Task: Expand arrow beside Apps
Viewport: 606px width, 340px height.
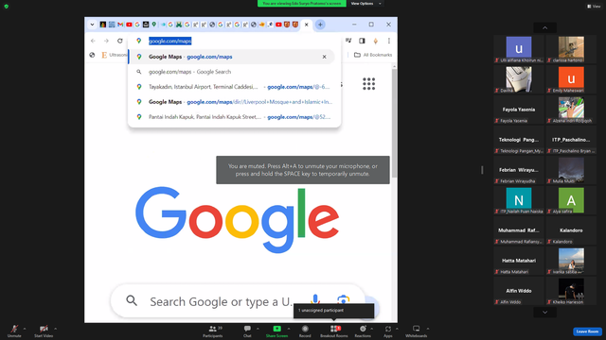Action: (x=397, y=329)
